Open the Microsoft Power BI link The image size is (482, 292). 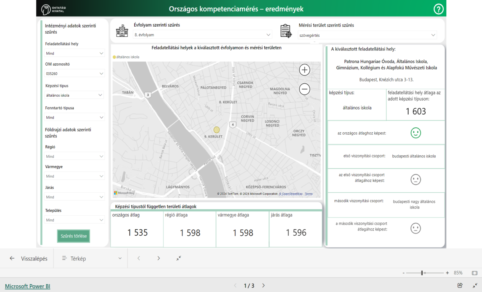(27, 286)
